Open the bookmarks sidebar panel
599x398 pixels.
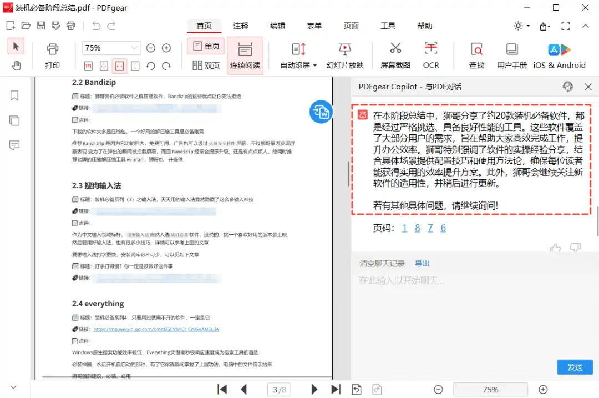(14, 95)
